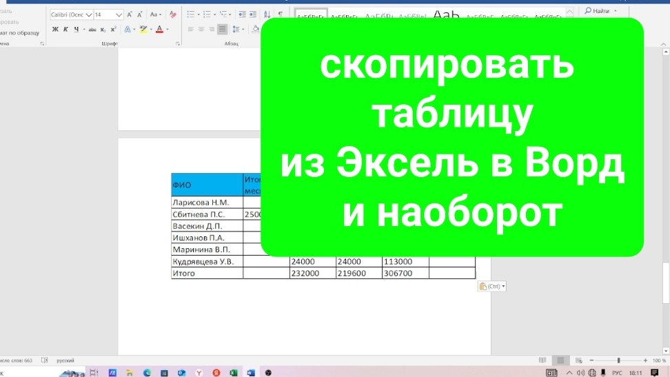Decrease font size with A down icon
Viewport: 670px width, 377px height.
(140, 14)
